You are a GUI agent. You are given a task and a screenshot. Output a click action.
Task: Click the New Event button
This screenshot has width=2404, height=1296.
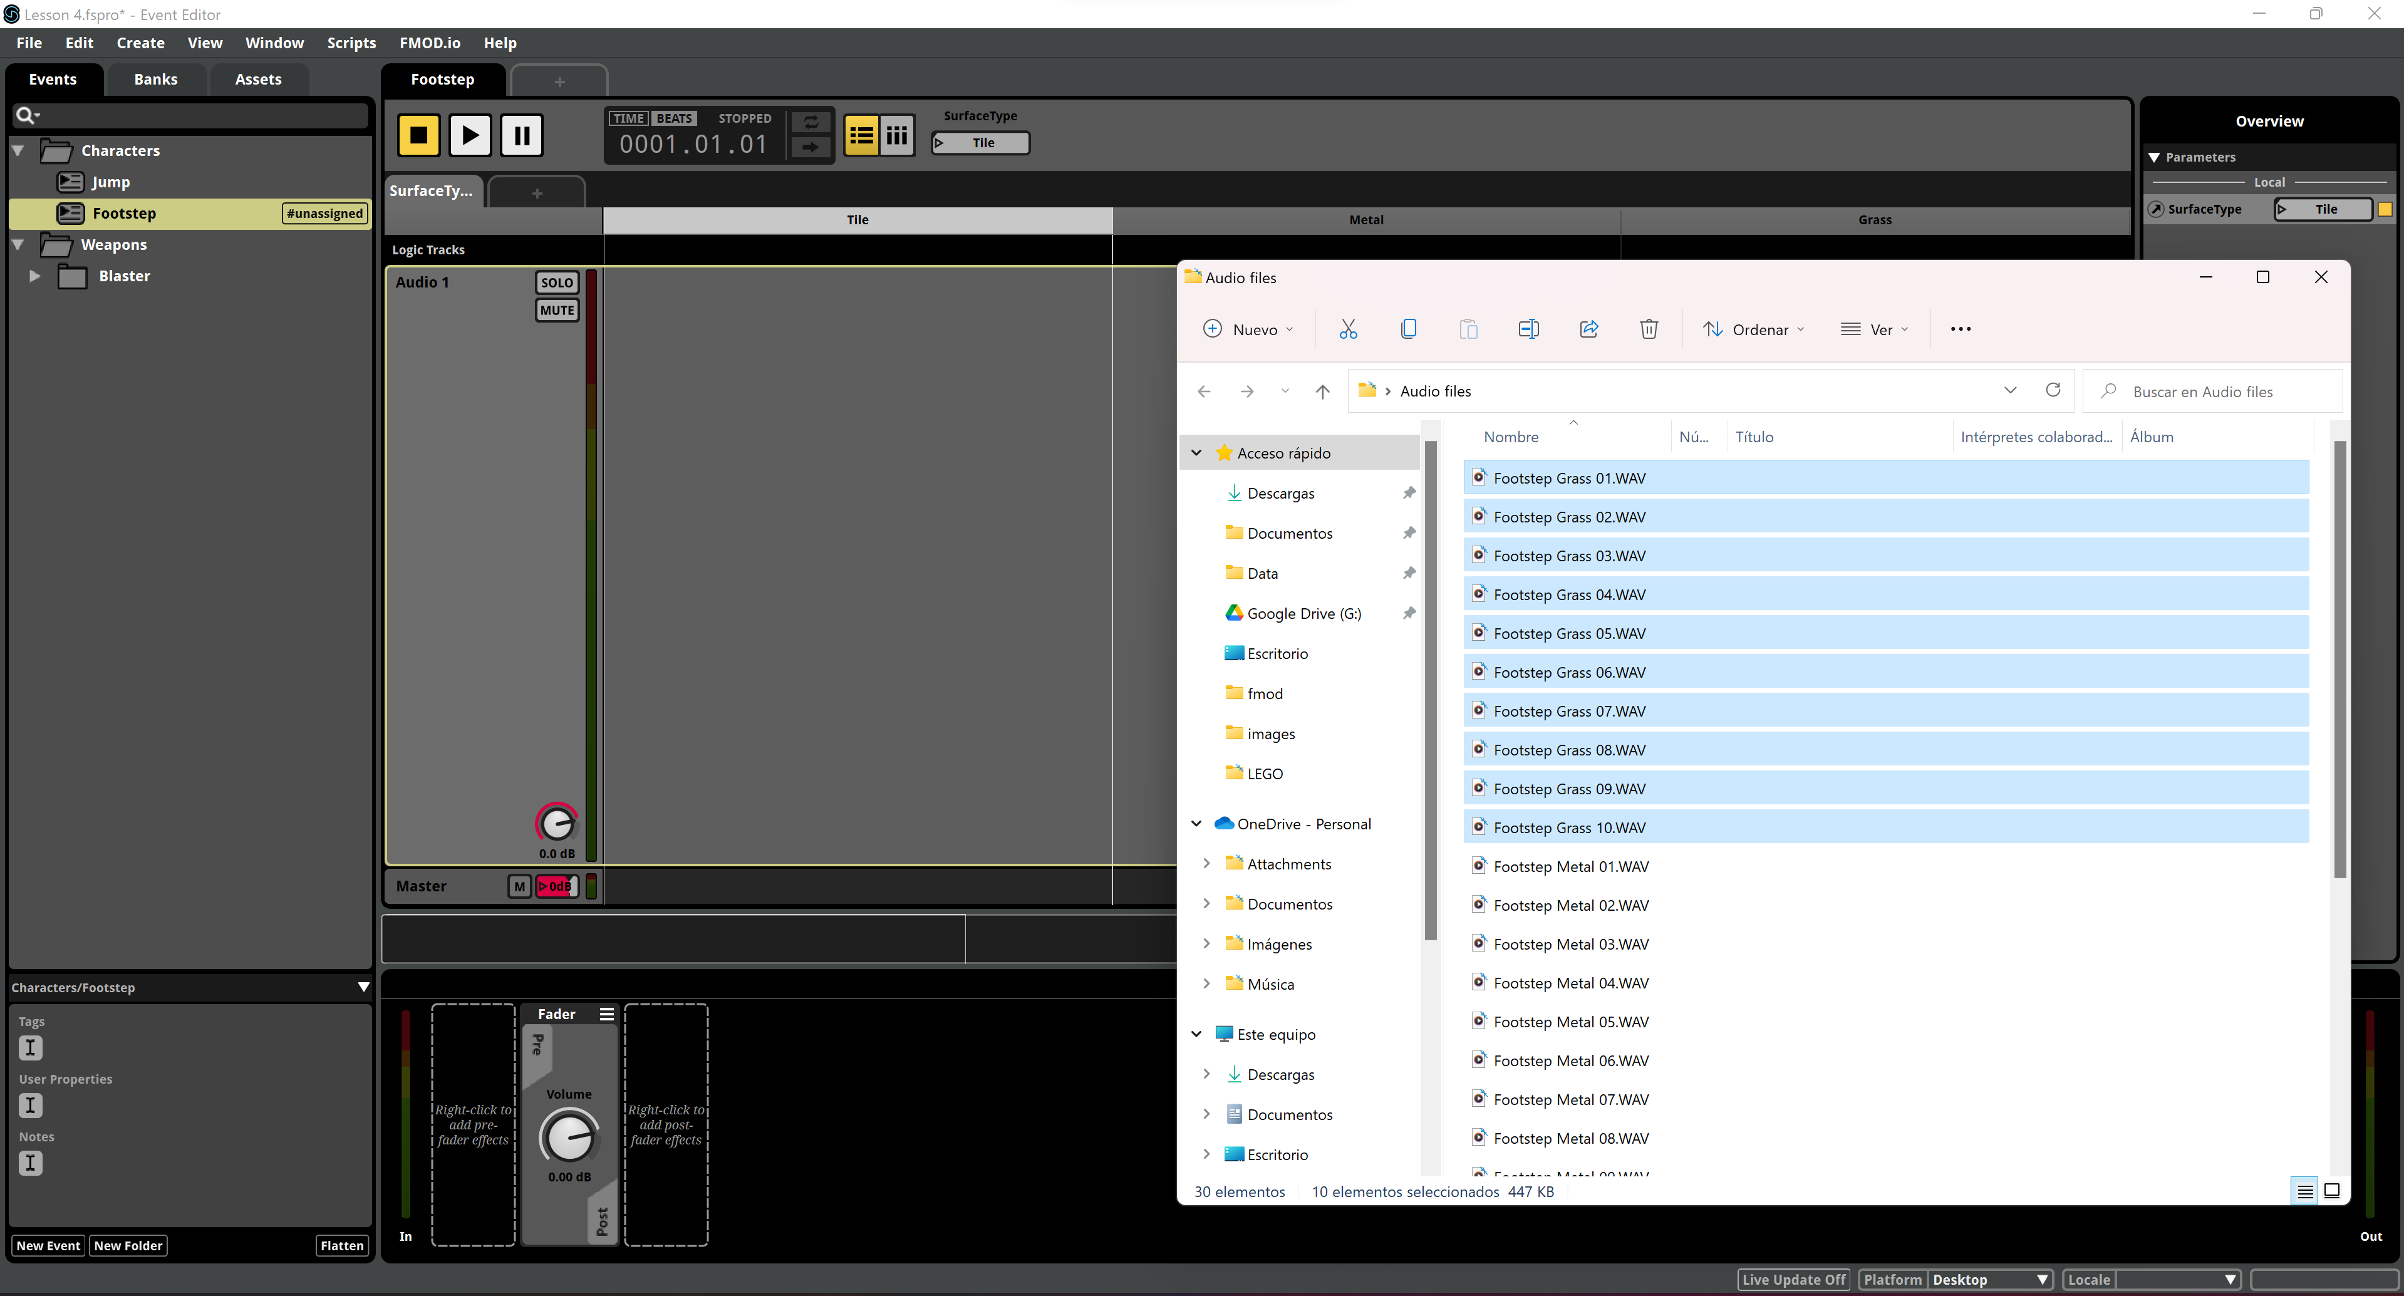(x=48, y=1245)
